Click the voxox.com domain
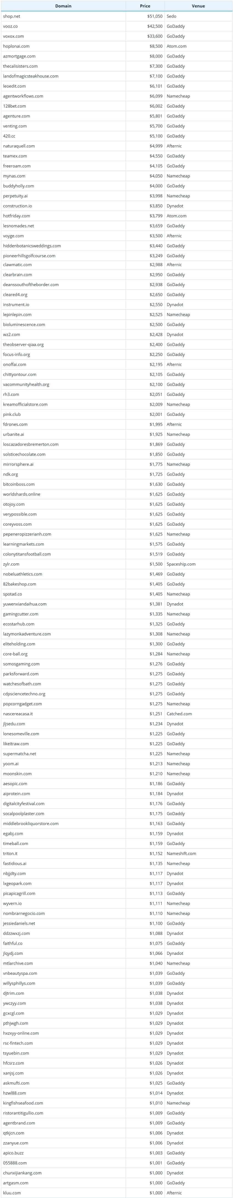This screenshot has width=233, height=1198. tap(13, 36)
